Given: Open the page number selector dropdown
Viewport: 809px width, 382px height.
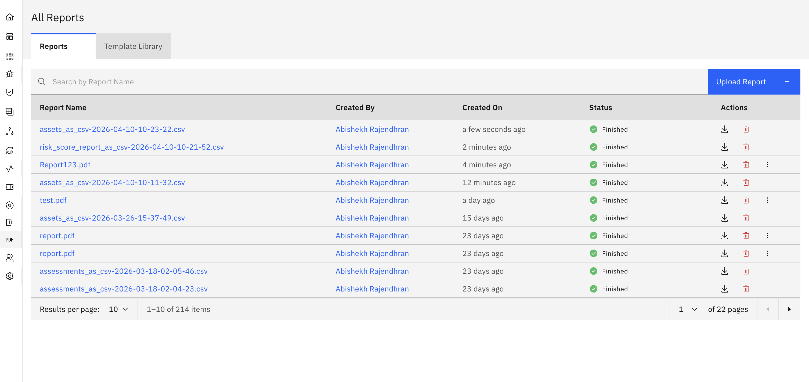Looking at the screenshot, I should [x=688, y=309].
